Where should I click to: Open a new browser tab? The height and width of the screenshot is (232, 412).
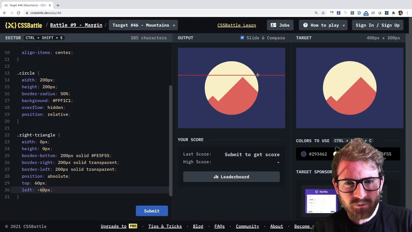click(x=58, y=5)
